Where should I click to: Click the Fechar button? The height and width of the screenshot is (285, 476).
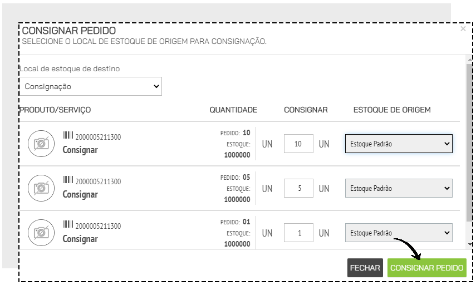coord(365,268)
